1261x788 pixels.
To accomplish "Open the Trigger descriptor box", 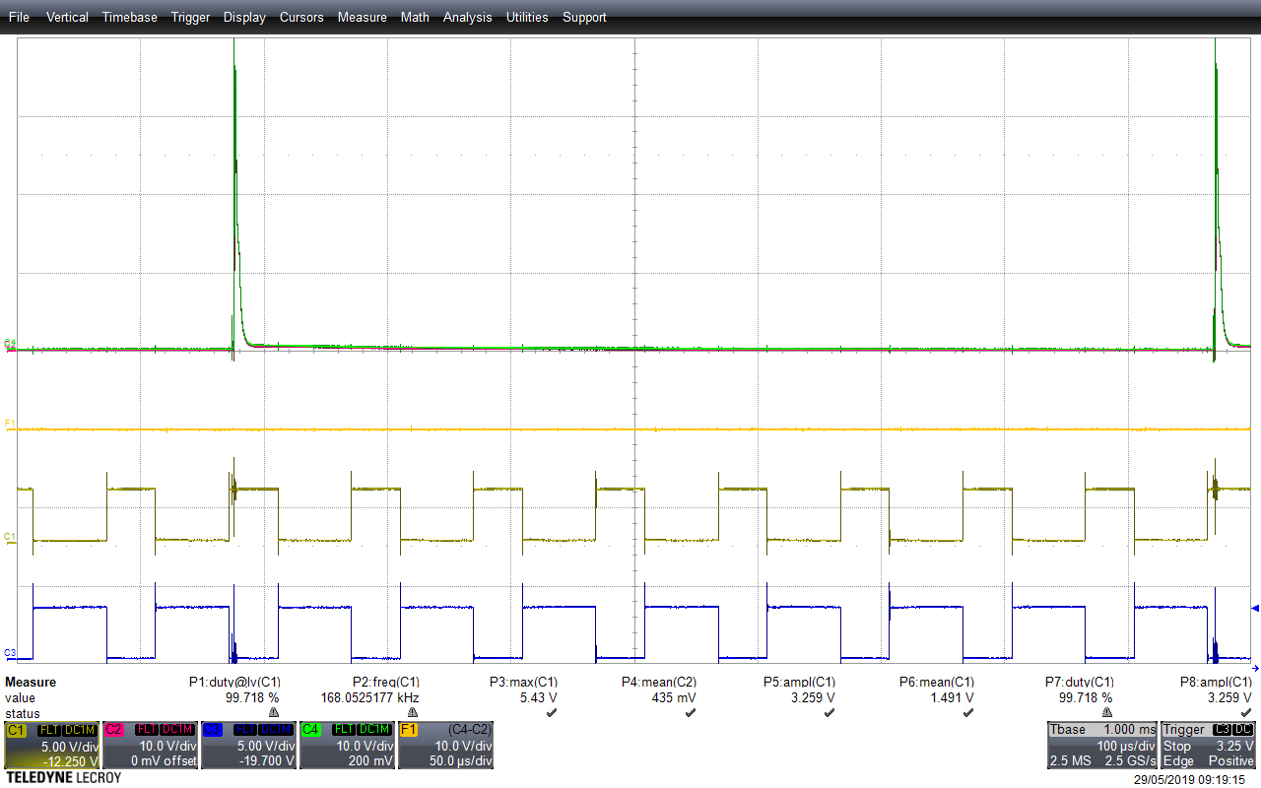I will (x=1209, y=745).
